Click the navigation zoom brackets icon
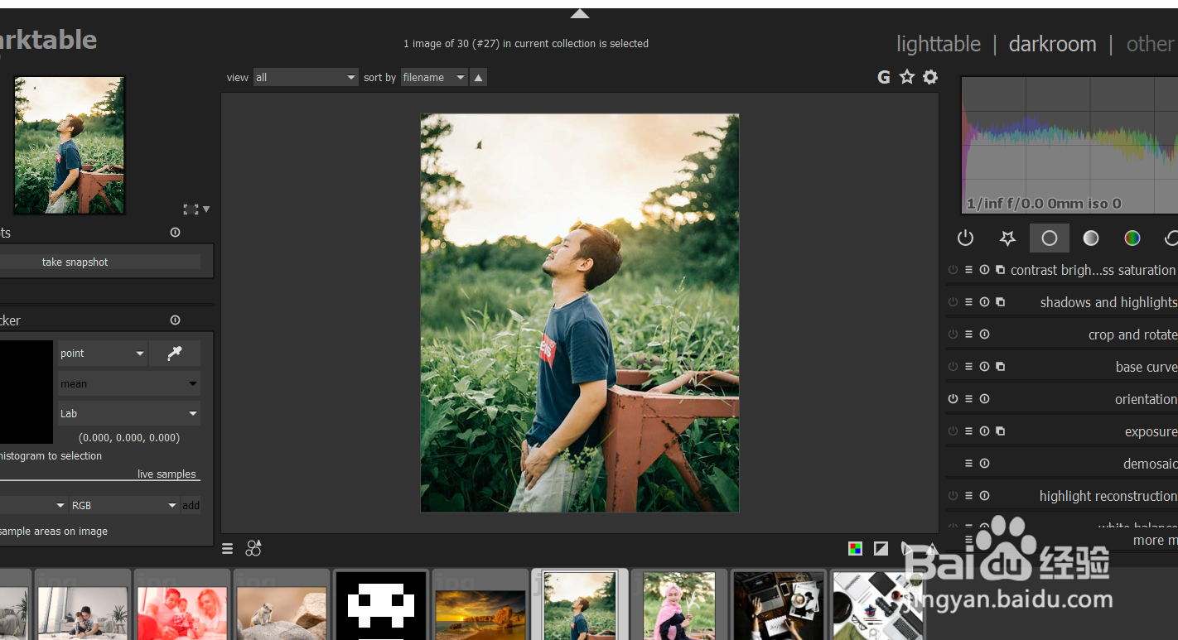Image resolution: width=1178 pixels, height=640 pixels. pos(191,209)
